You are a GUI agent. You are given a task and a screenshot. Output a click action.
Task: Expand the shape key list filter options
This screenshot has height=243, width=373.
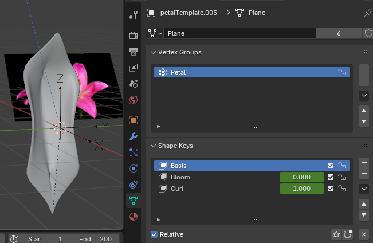pos(159,220)
